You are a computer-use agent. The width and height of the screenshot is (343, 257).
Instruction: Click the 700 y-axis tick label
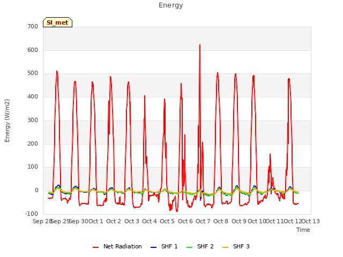(x=33, y=26)
